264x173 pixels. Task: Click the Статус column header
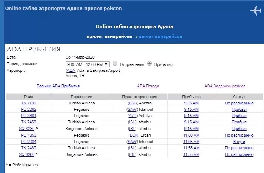(239, 97)
